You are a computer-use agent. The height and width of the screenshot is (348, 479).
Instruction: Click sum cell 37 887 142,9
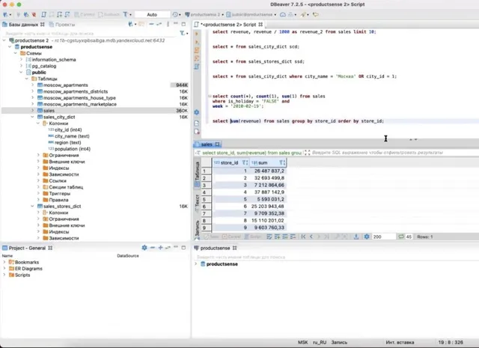point(269,192)
